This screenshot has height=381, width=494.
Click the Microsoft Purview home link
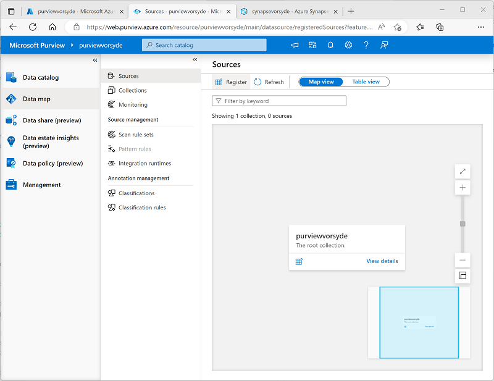(x=37, y=45)
